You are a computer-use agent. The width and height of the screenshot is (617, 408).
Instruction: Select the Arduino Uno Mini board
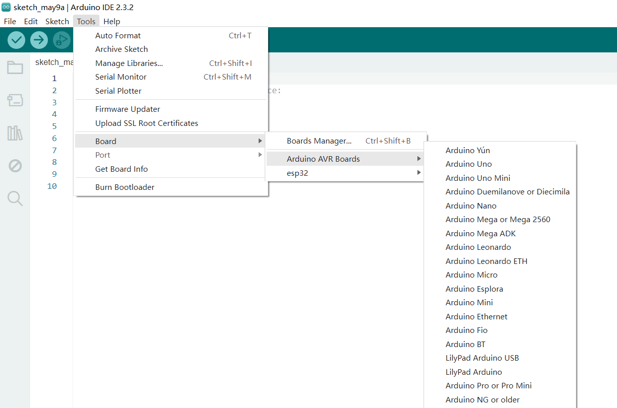point(500,178)
